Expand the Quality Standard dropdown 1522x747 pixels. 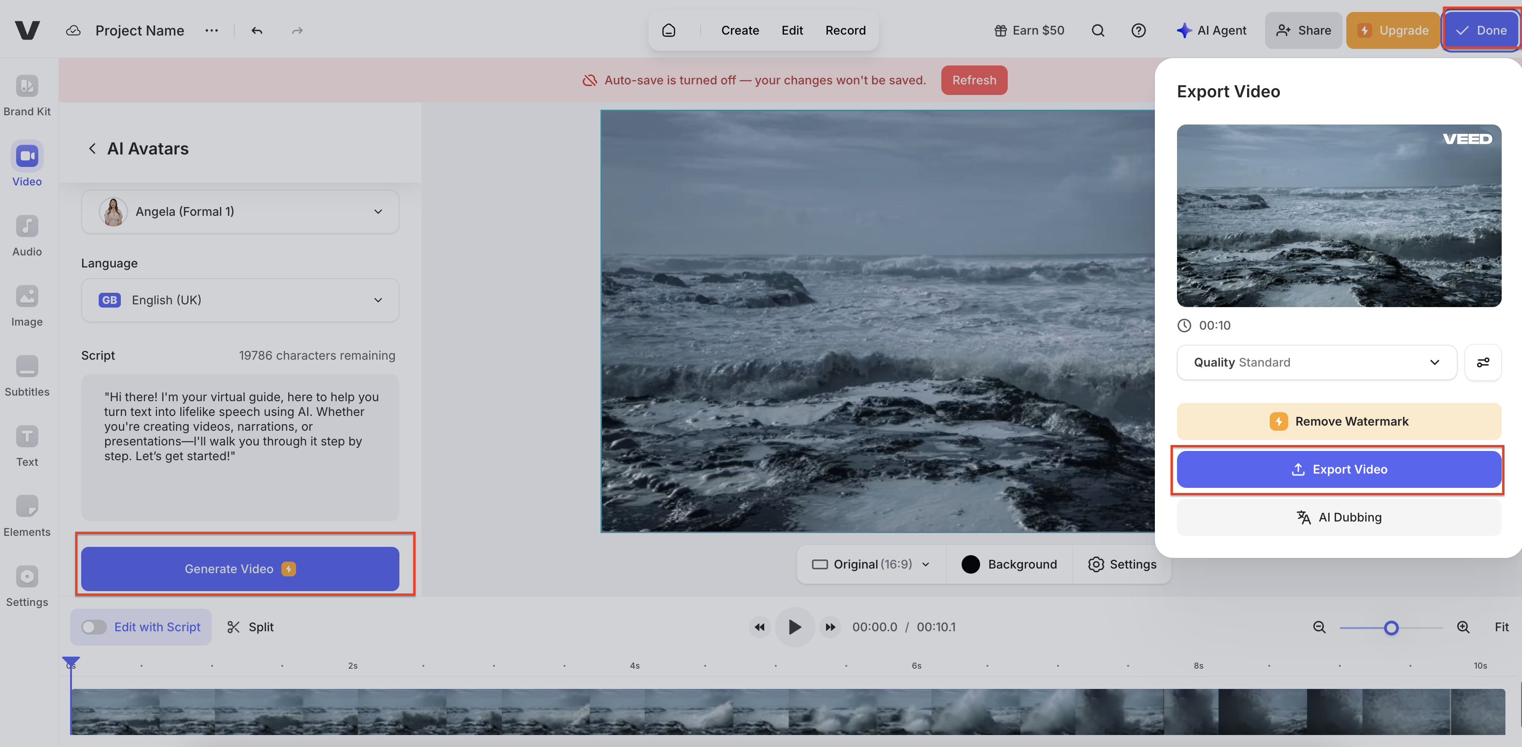click(x=1316, y=362)
